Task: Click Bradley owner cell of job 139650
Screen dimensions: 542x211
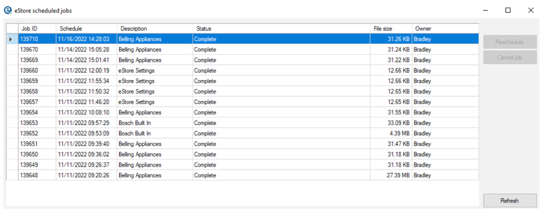Action: [445, 154]
